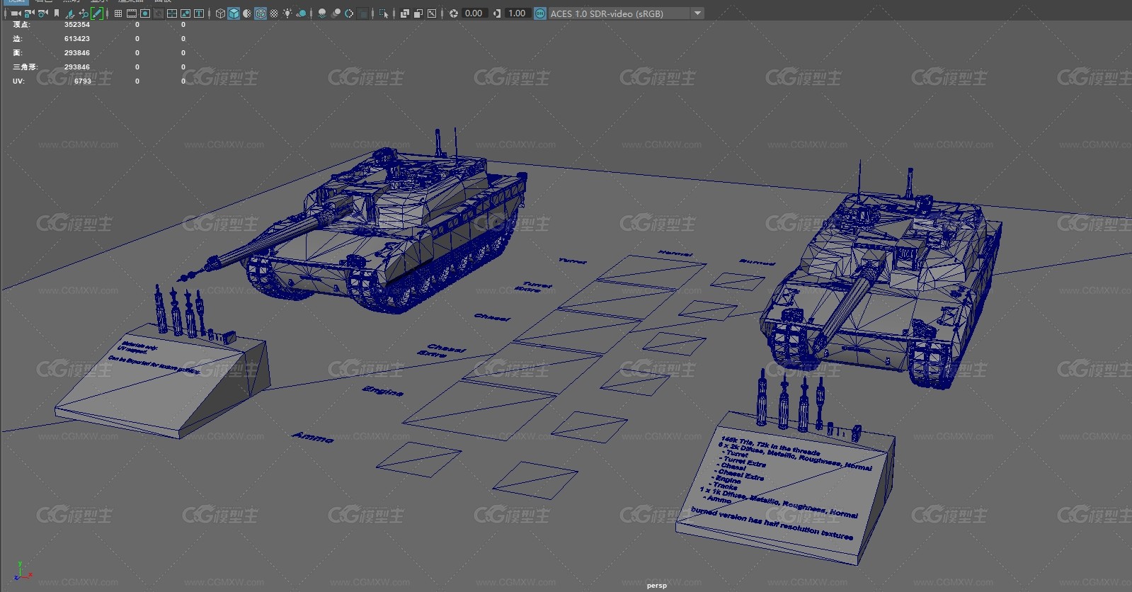1132x592 pixels.
Task: Select the 'Ammo' 3D text object
Action: (312, 438)
